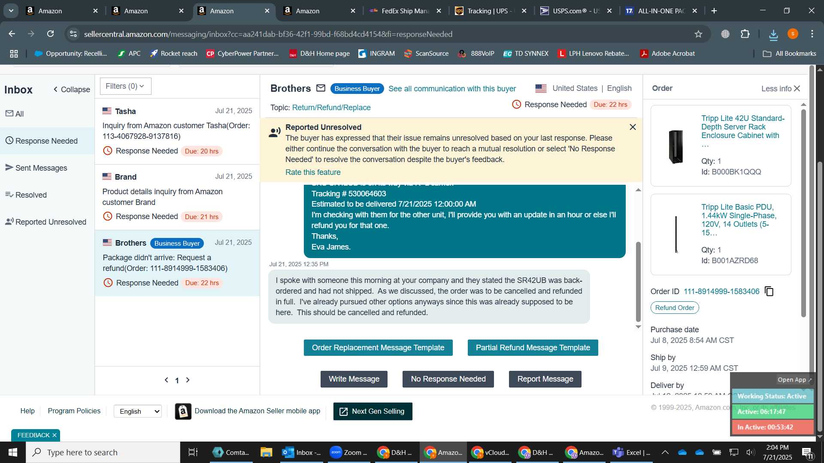Open the English language dropdown in footer
The height and width of the screenshot is (463, 824).
pyautogui.click(x=138, y=411)
